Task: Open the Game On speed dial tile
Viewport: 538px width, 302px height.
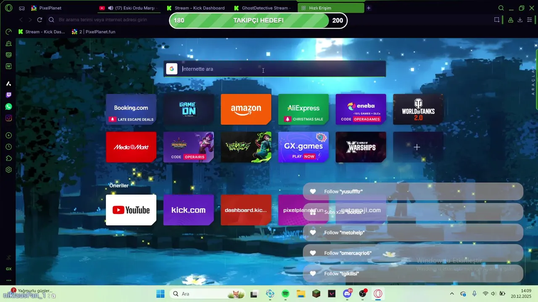Action: pos(188,109)
